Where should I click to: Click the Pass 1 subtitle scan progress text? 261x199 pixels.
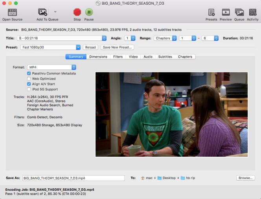pos(46,194)
